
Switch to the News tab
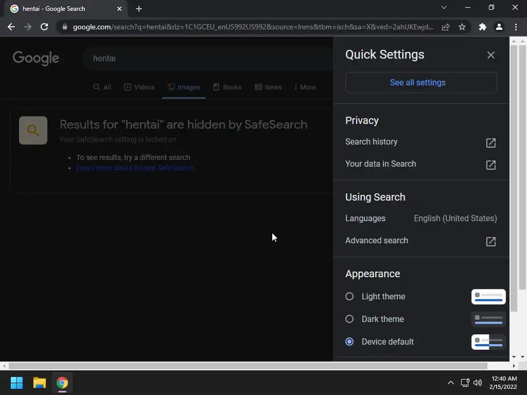pyautogui.click(x=268, y=87)
